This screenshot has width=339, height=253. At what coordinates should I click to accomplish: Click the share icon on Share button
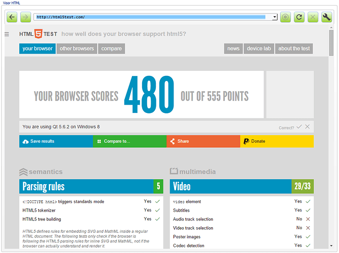pos(173,141)
